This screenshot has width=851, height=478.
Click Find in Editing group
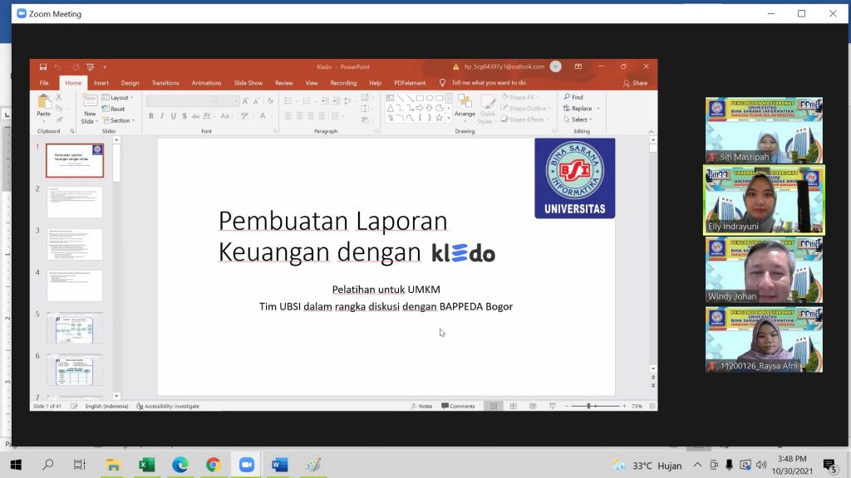573,97
